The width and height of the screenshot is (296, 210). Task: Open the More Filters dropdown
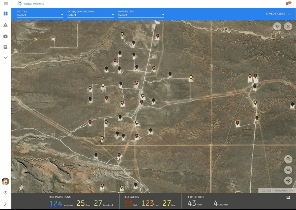[x=141, y=14]
